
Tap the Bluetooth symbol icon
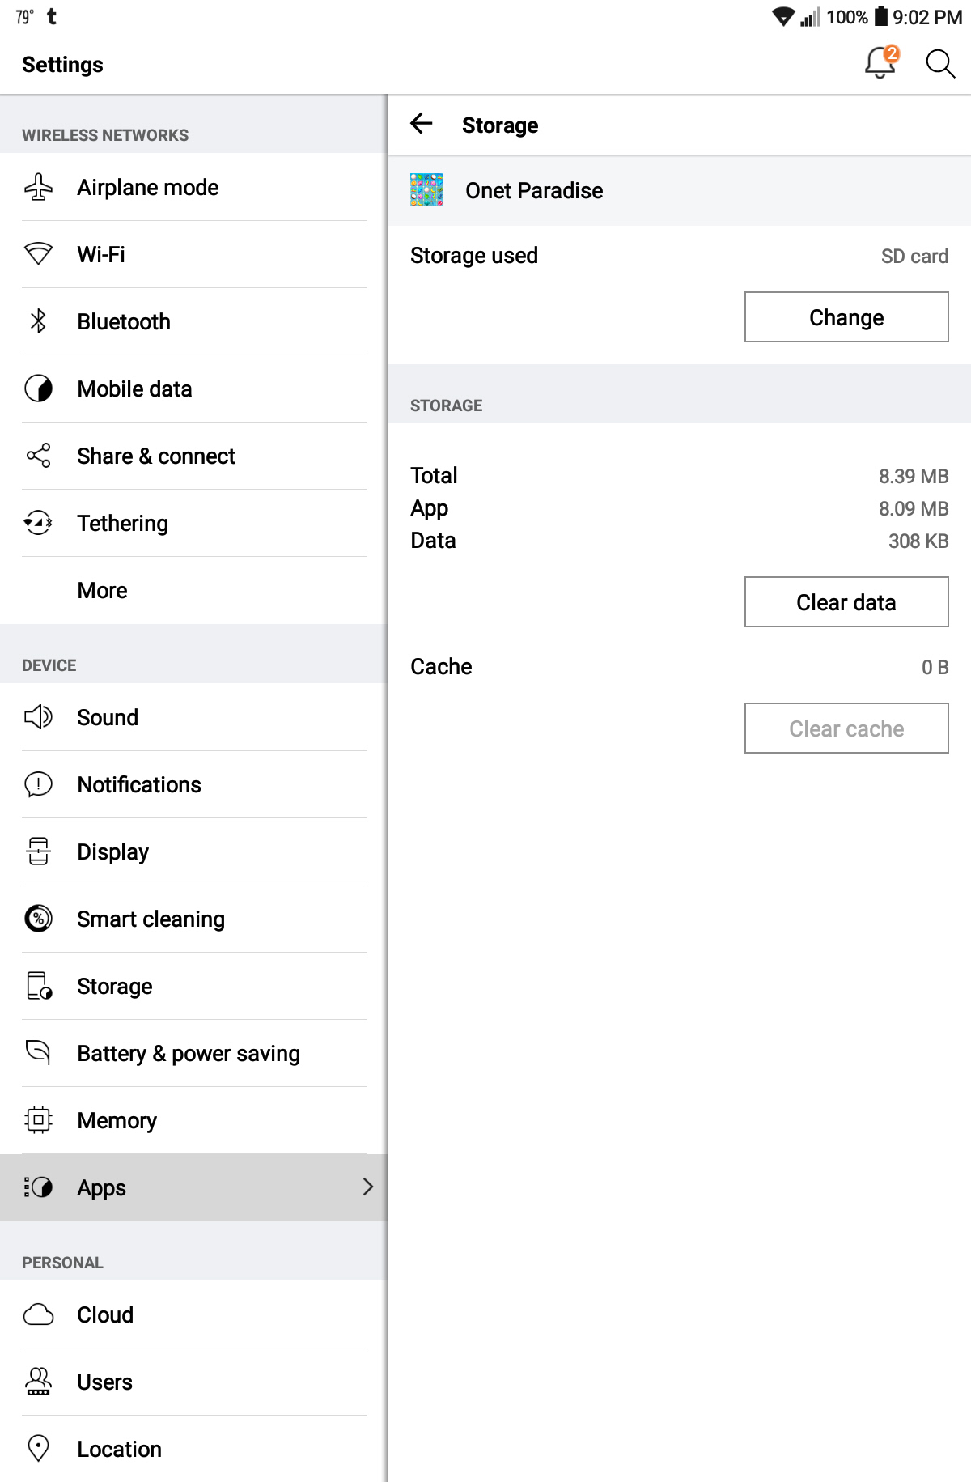38,321
